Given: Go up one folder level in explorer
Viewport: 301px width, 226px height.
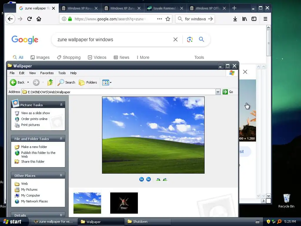Looking at the screenshot, I should 50,82.
